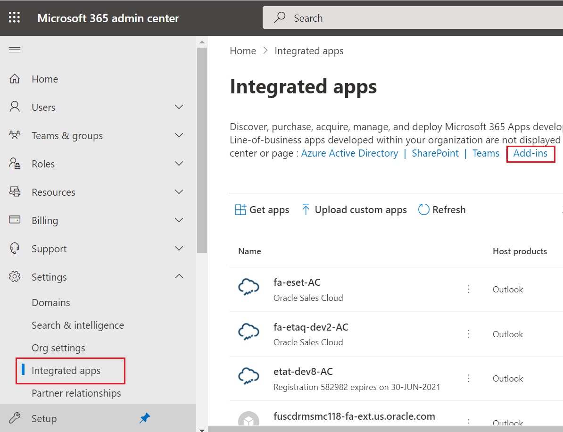563x432 pixels.
Task: Click the Get apps icon
Action: (x=240, y=209)
